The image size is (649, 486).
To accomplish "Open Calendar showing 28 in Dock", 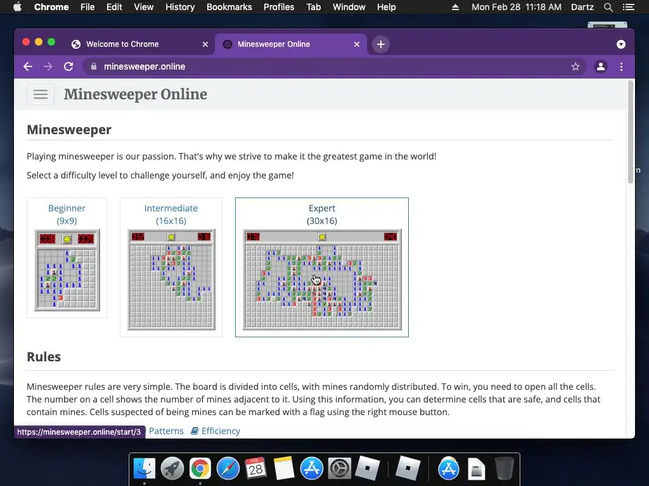I will [256, 469].
